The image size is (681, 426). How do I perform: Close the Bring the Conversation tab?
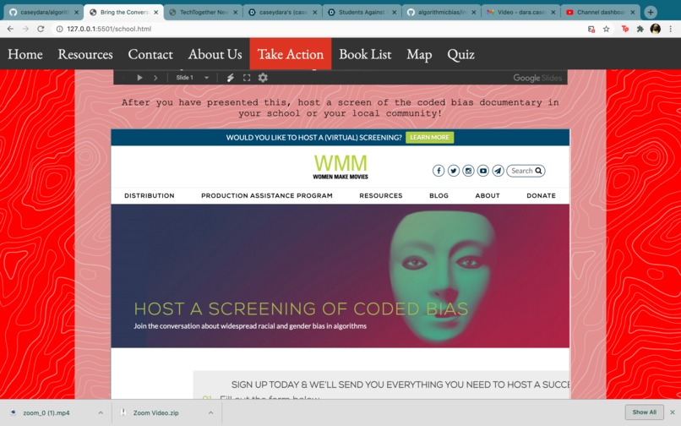pyautogui.click(x=156, y=12)
